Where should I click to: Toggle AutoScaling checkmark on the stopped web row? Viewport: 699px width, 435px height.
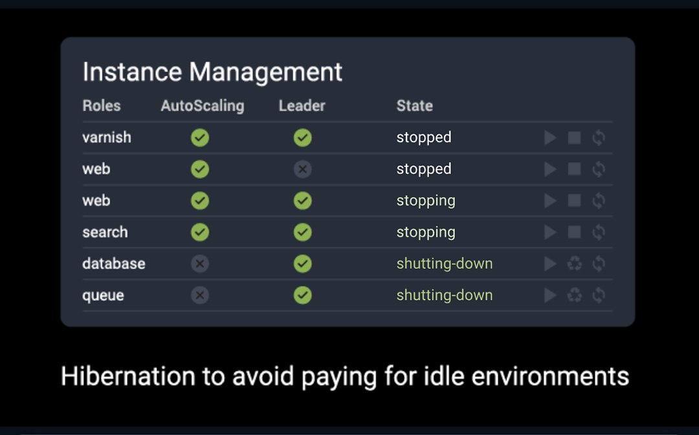[200, 169]
